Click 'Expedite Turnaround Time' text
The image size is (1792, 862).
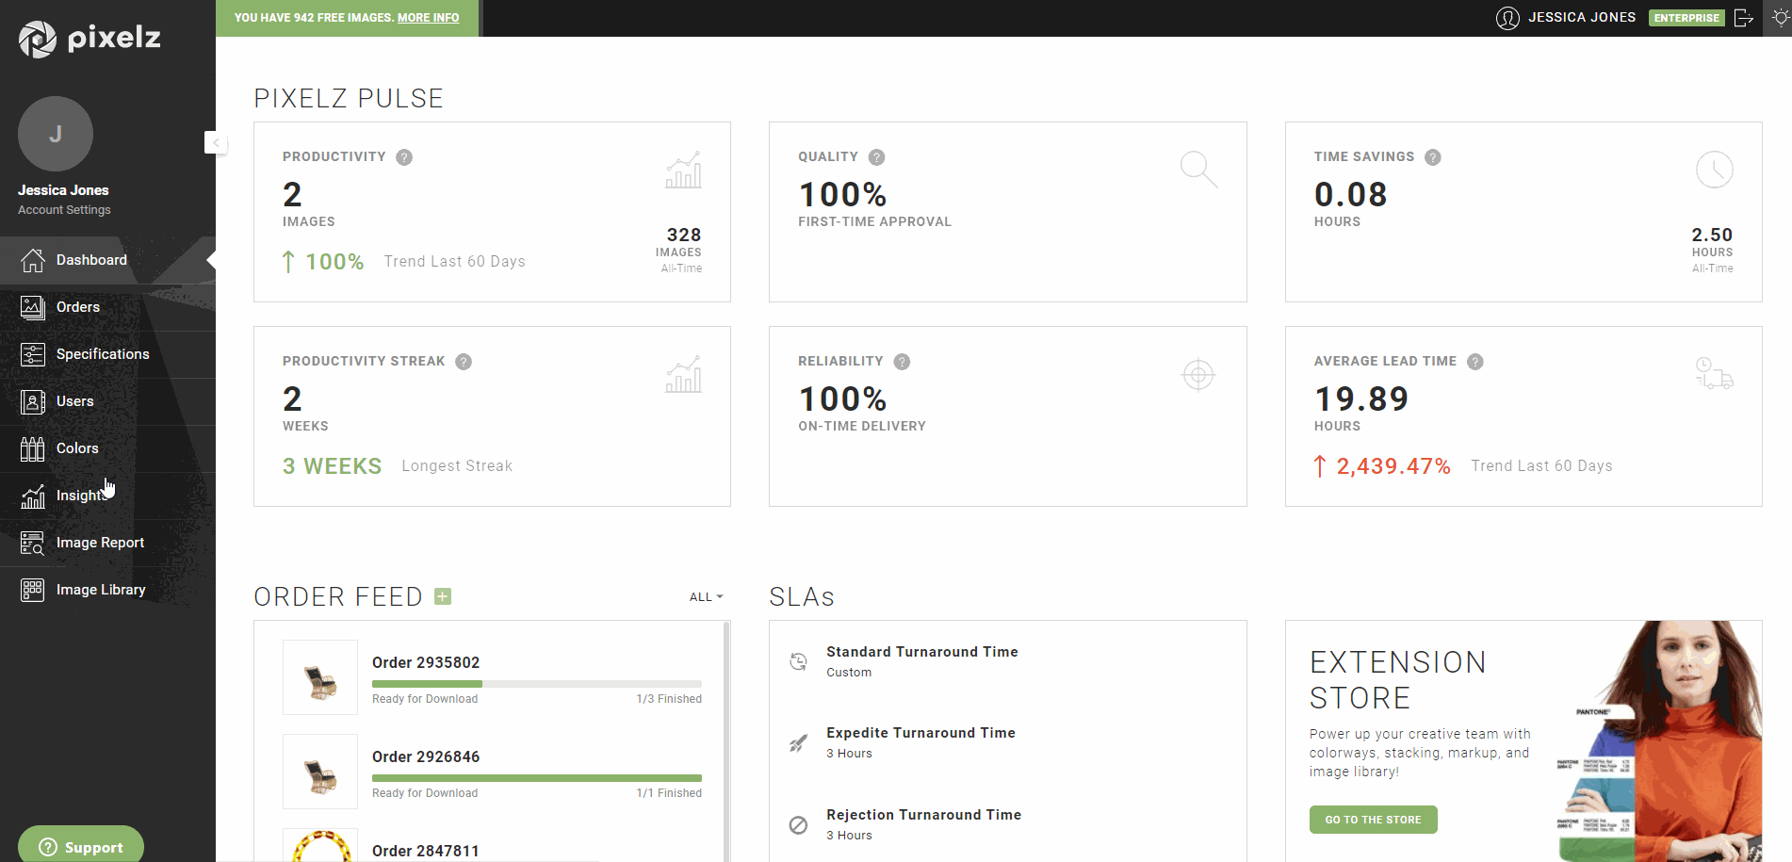920,733
